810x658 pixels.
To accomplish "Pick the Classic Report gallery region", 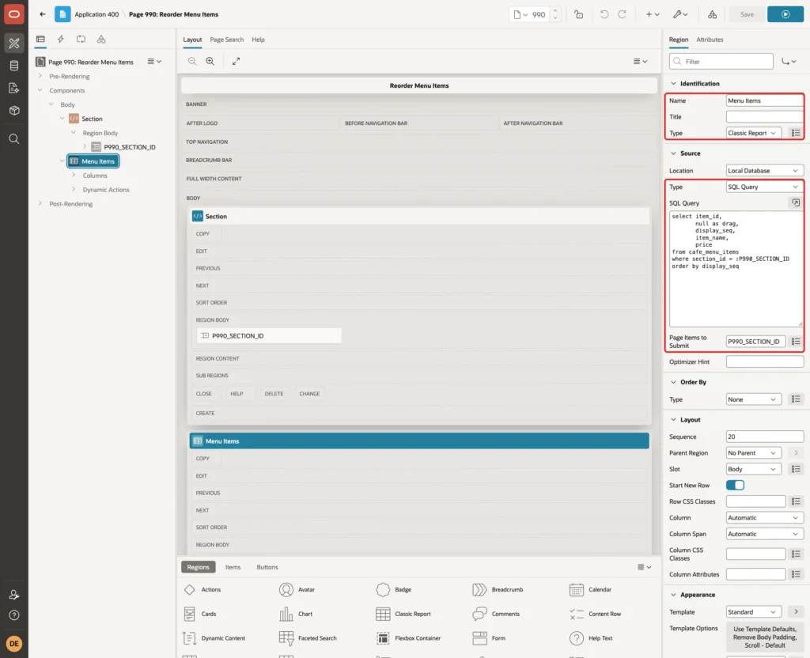I will click(x=404, y=614).
